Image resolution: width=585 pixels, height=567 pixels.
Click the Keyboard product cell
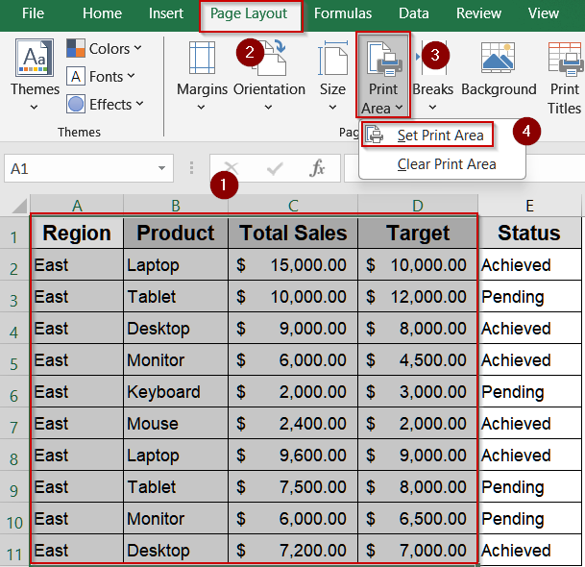pyautogui.click(x=176, y=391)
